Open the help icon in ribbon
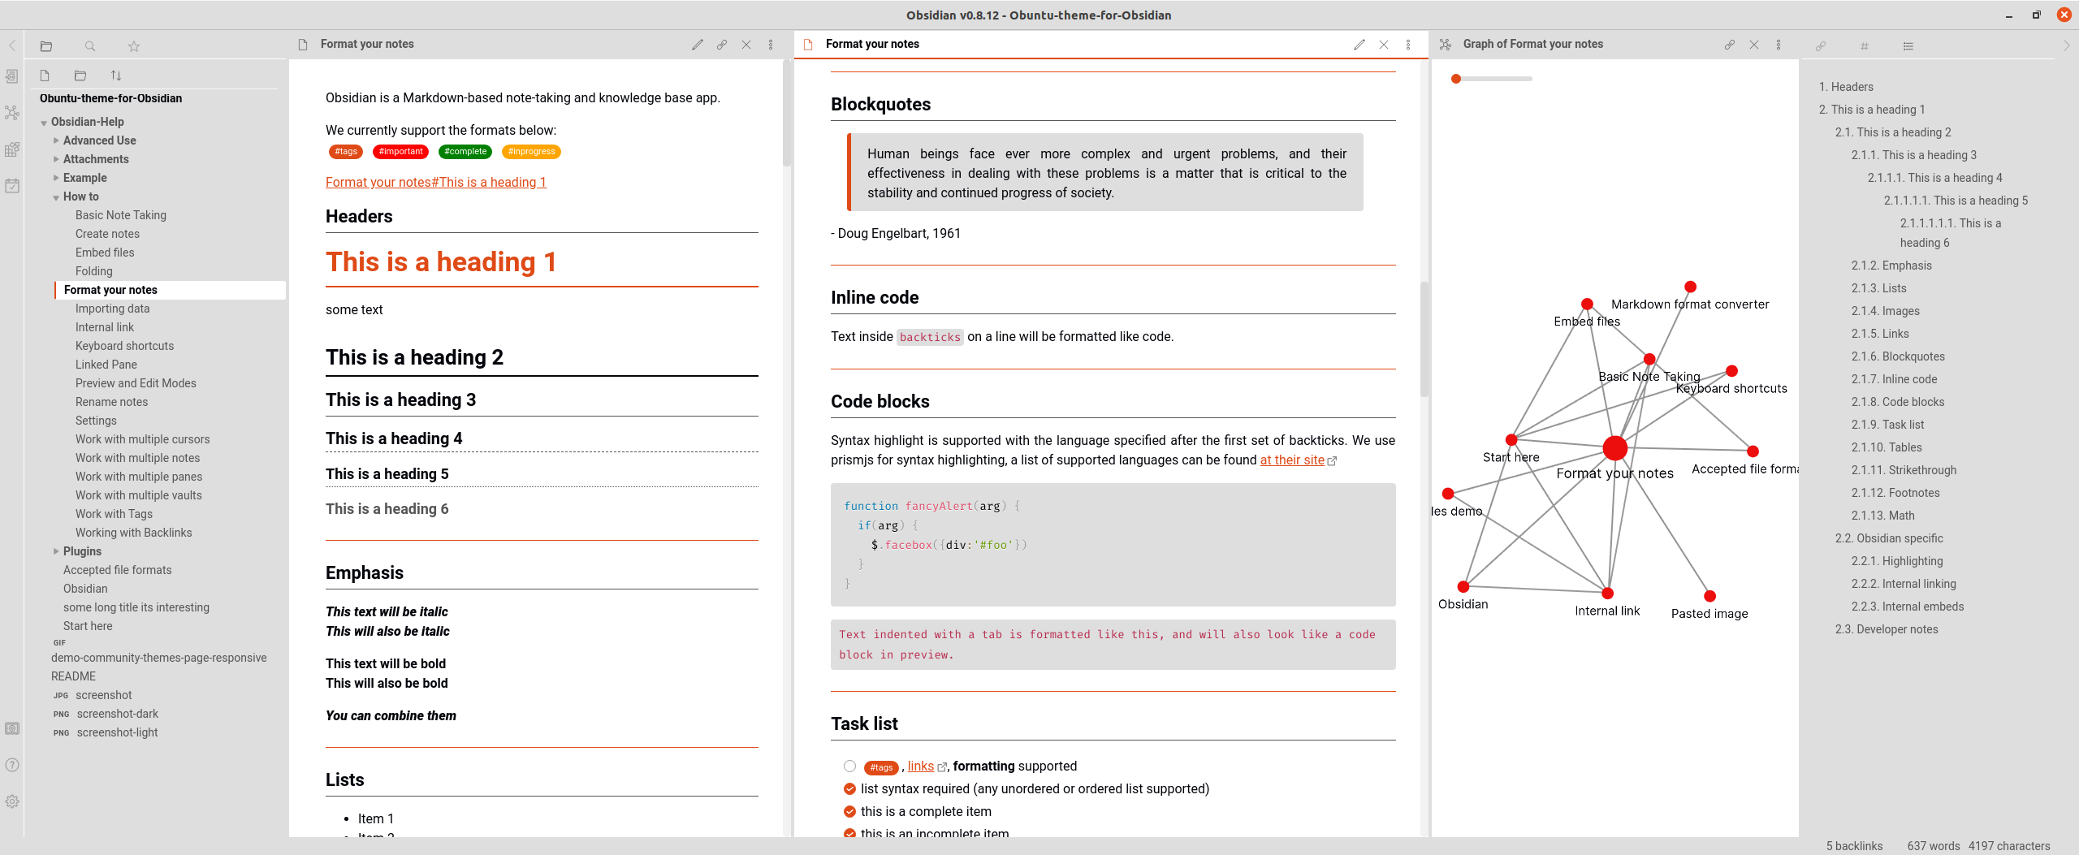Image resolution: width=2079 pixels, height=855 pixels. (x=12, y=765)
